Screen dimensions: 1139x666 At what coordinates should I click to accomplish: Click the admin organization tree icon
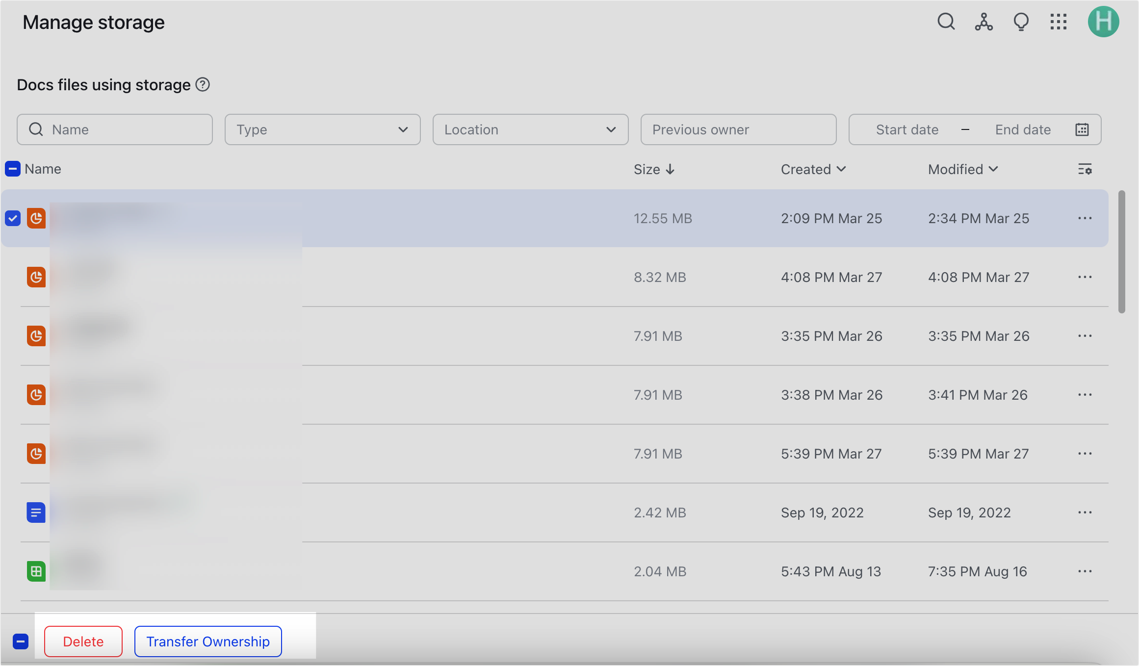click(x=983, y=22)
